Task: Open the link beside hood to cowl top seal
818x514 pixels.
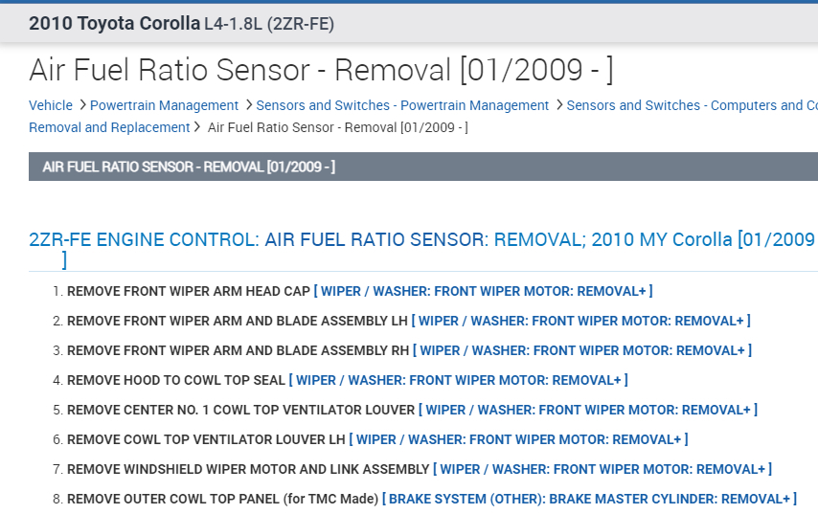Action: (x=458, y=380)
